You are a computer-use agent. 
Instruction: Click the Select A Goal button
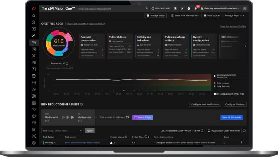[x=142, y=118]
